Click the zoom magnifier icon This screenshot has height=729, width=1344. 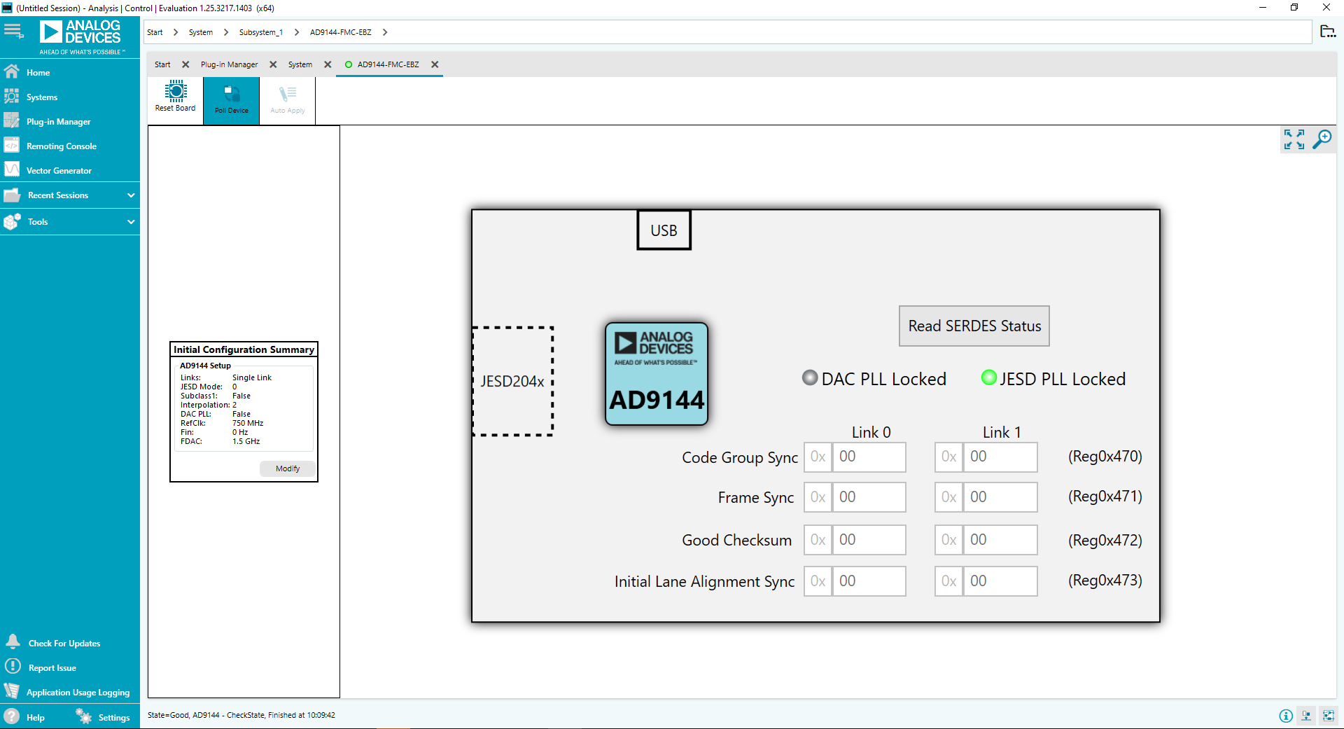tap(1322, 139)
